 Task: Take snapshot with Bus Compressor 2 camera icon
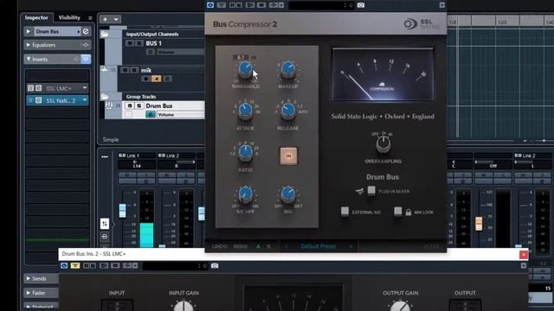point(361,5)
